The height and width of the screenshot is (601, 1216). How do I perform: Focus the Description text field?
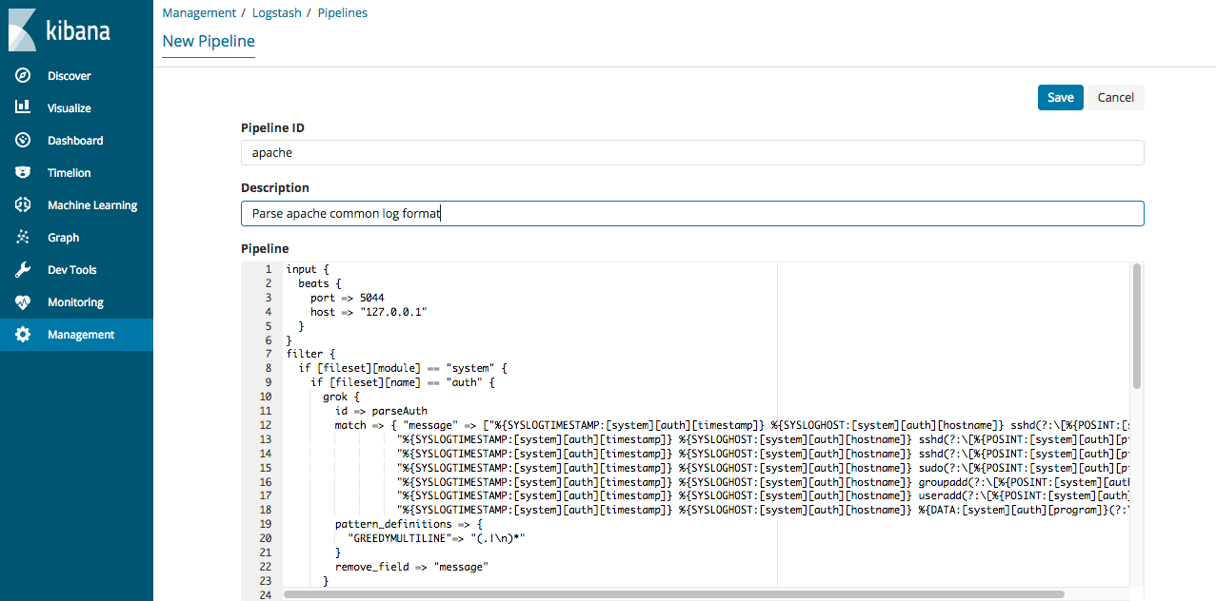coord(691,214)
